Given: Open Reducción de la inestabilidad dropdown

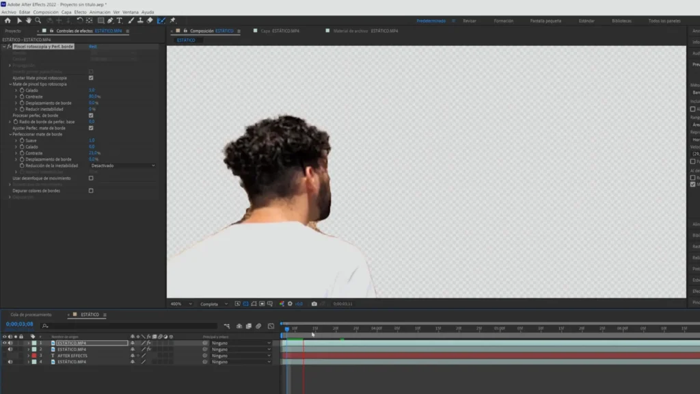Looking at the screenshot, I should (x=123, y=166).
